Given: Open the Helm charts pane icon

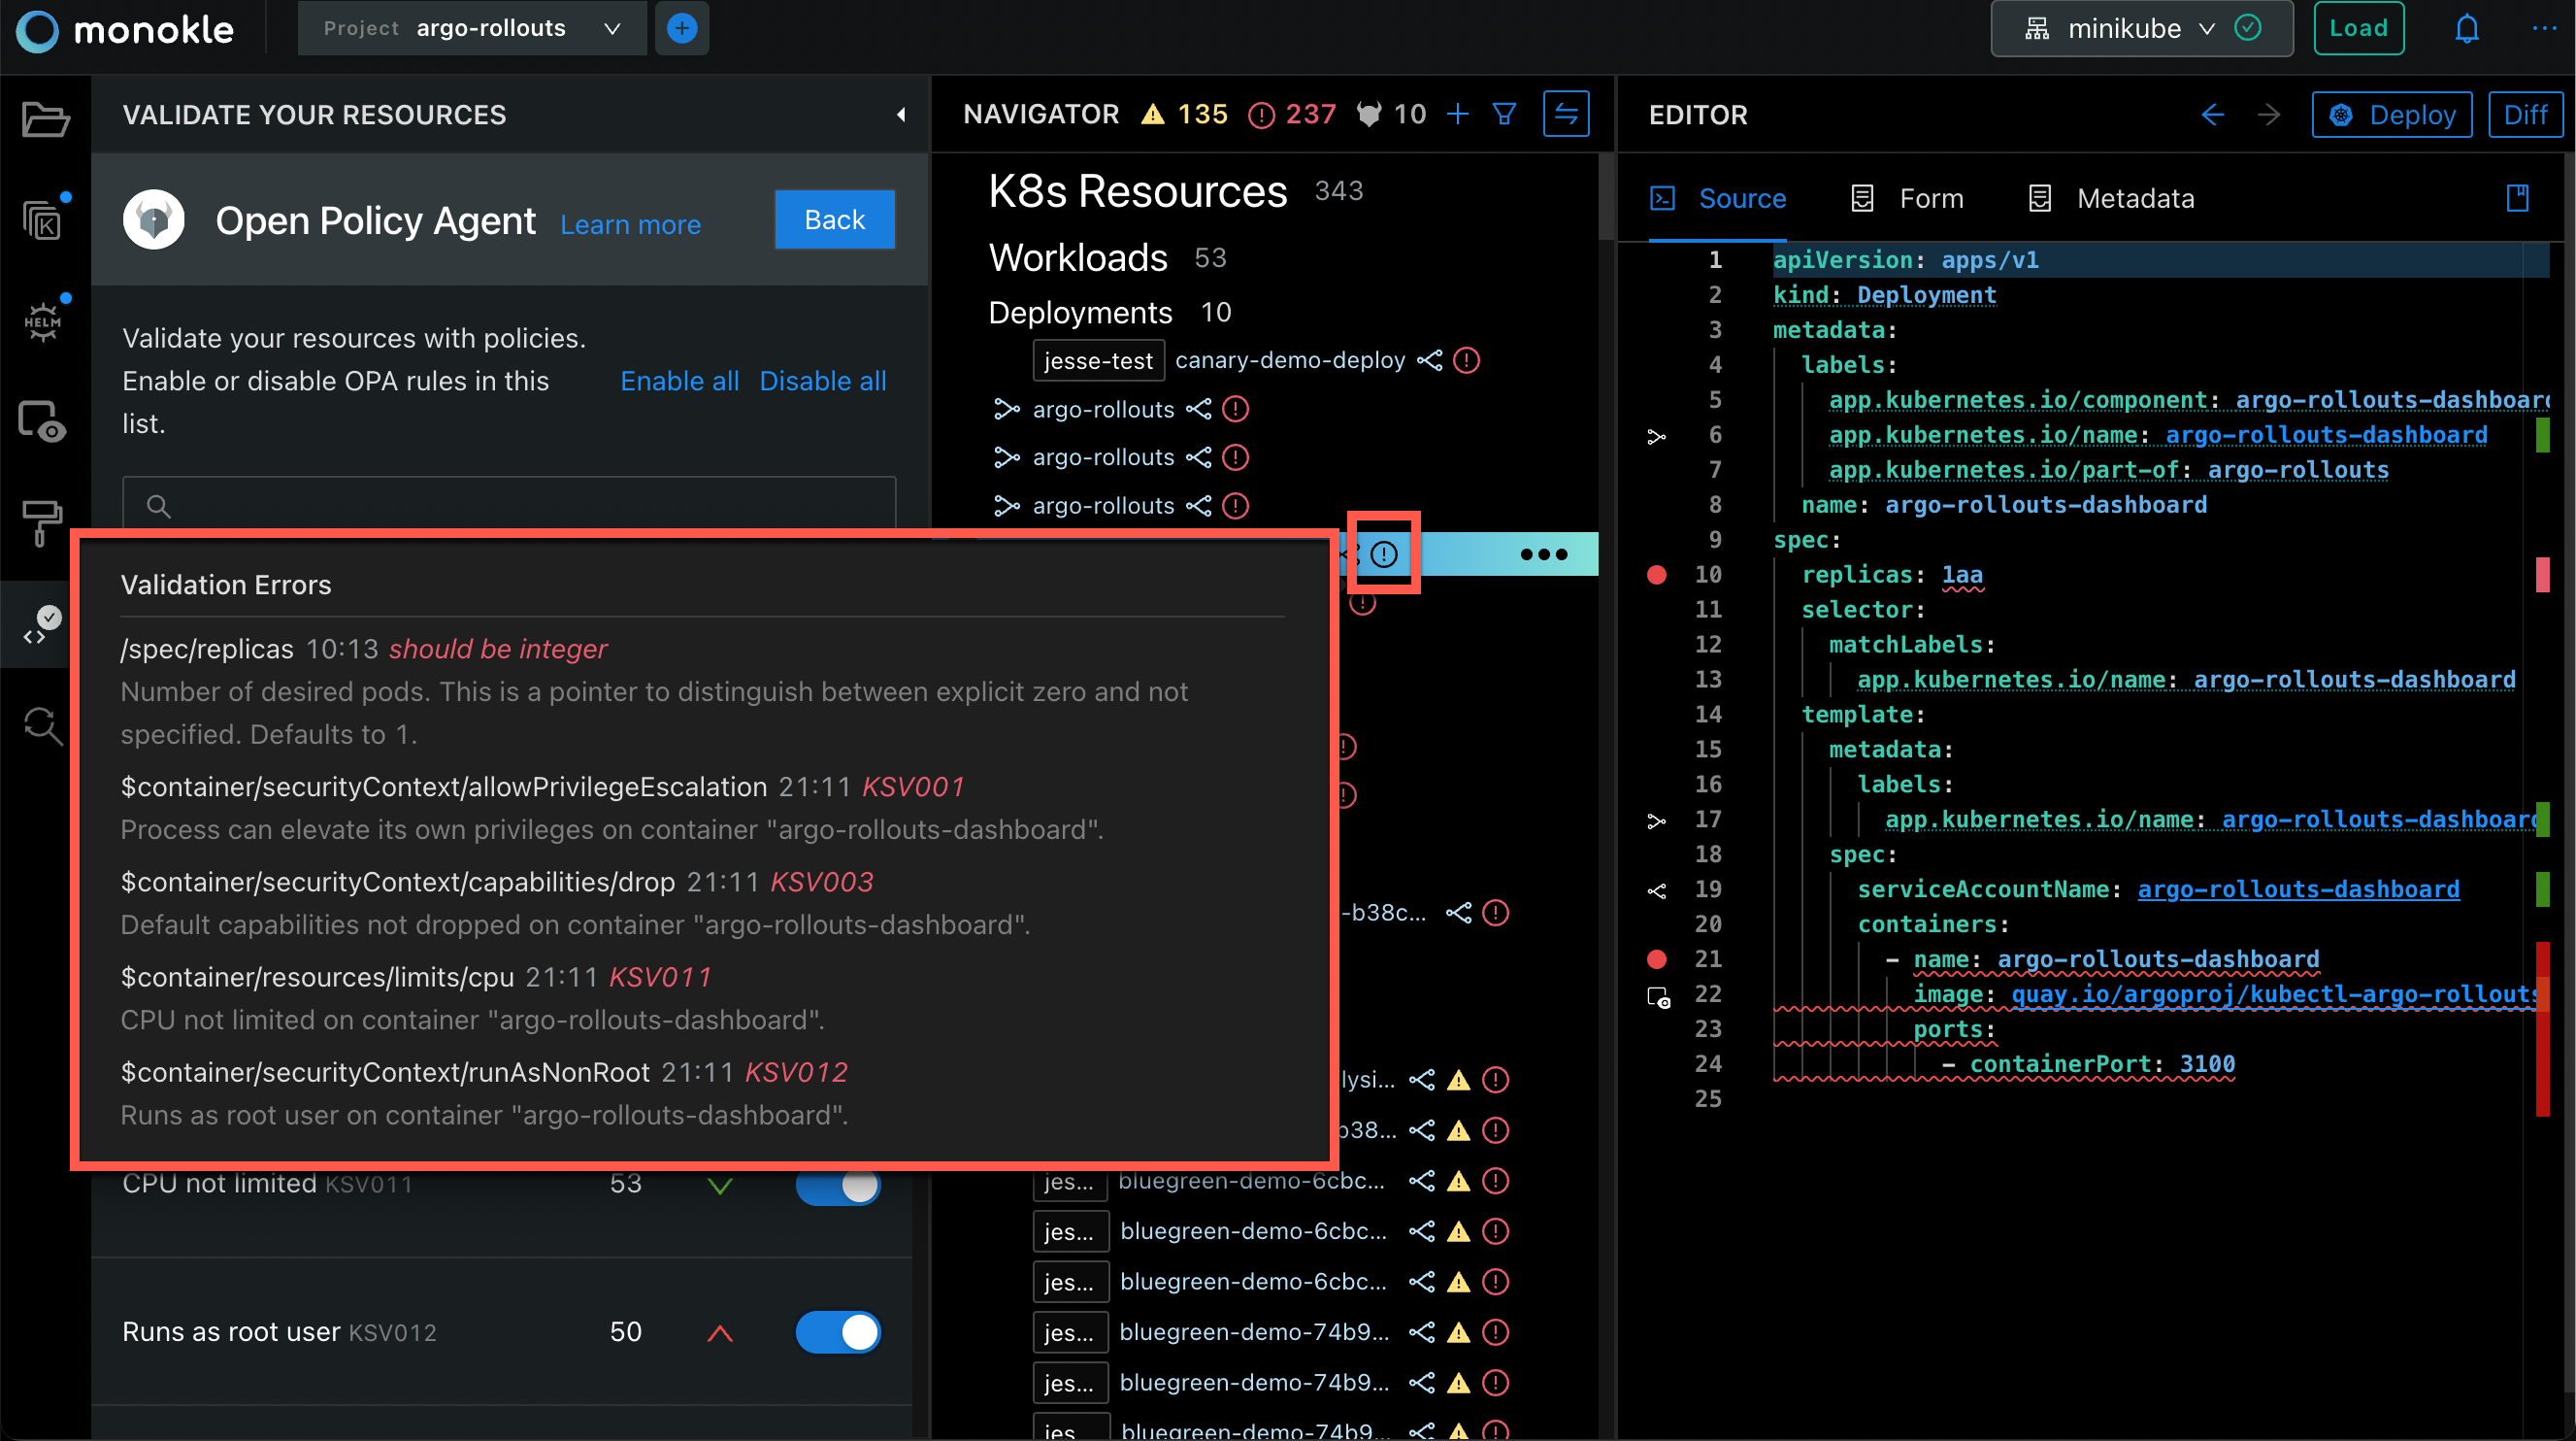Looking at the screenshot, I should point(44,320).
